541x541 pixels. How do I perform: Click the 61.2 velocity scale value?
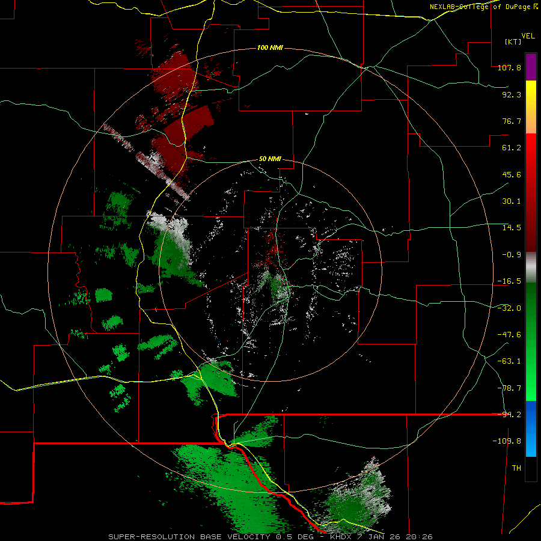[x=512, y=148]
